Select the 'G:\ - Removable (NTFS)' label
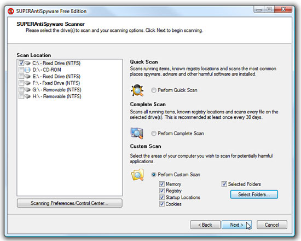The width and height of the screenshot is (301, 241). 57,90
